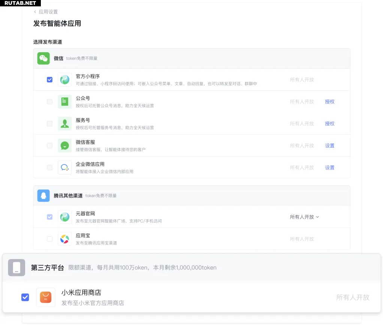Click the 官方小程序 app icon
383x325 pixels.
coord(65,80)
